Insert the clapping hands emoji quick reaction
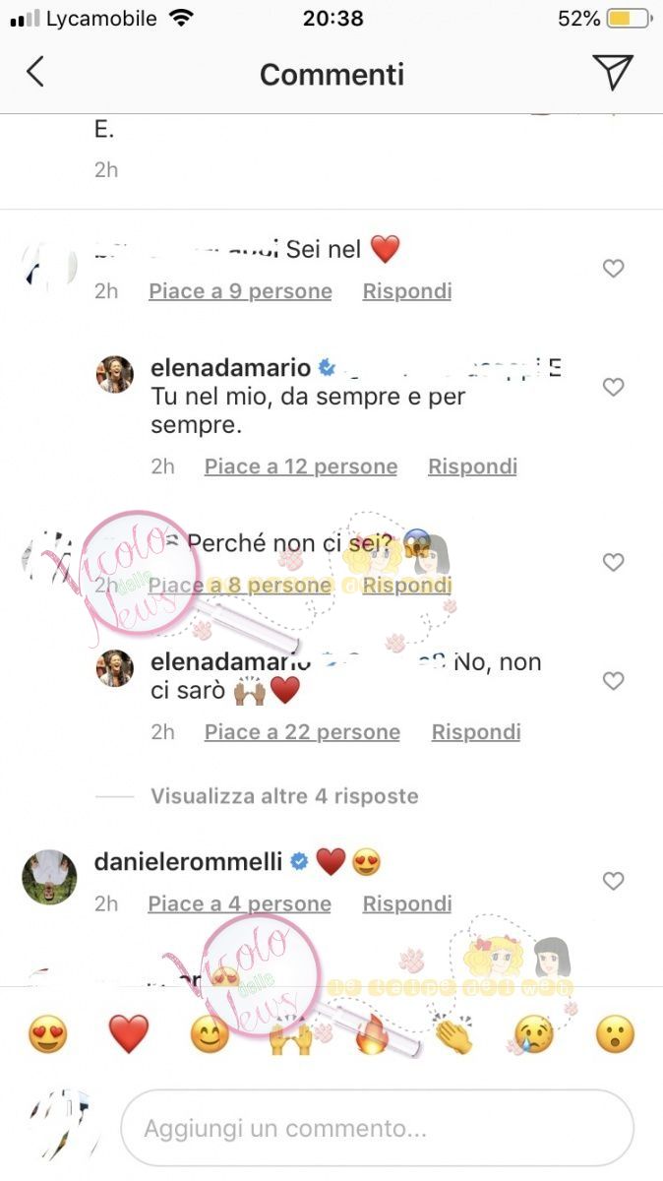663x1181 pixels. (x=452, y=1034)
